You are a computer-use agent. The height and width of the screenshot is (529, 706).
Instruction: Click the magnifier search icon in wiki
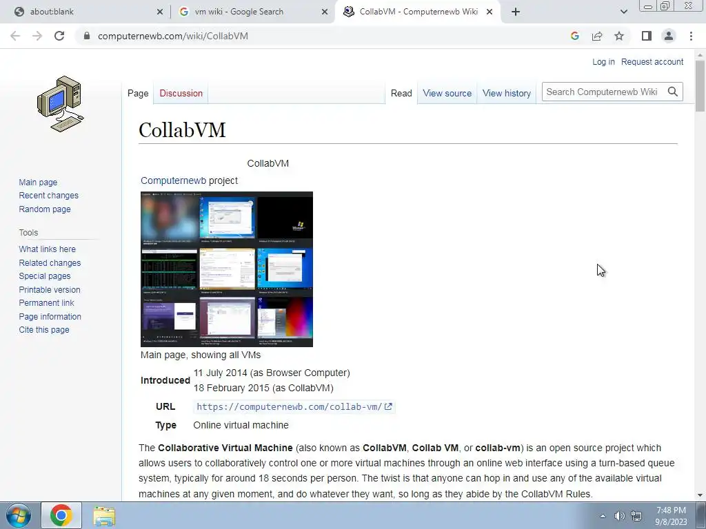(x=673, y=92)
